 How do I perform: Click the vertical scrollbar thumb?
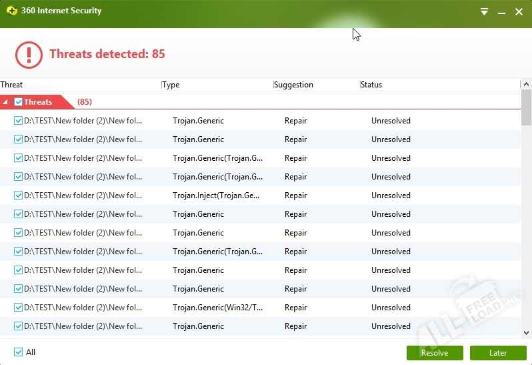[526, 107]
